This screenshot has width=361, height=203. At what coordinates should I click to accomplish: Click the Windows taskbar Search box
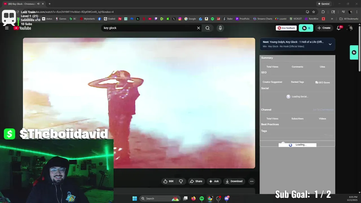coord(160,198)
